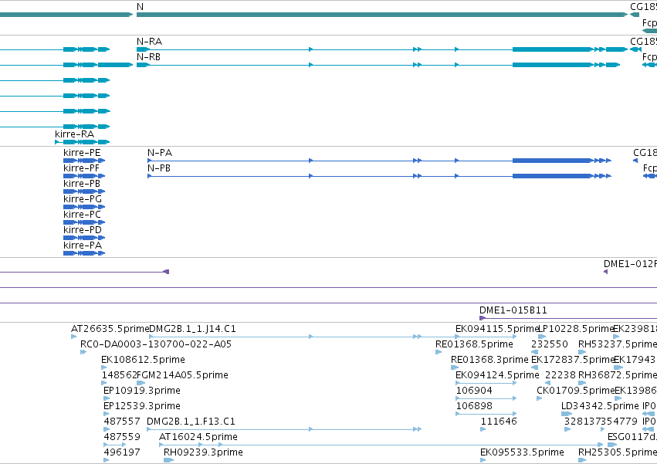
Task: Select the kirre-PD protein label
Action: [83, 230]
